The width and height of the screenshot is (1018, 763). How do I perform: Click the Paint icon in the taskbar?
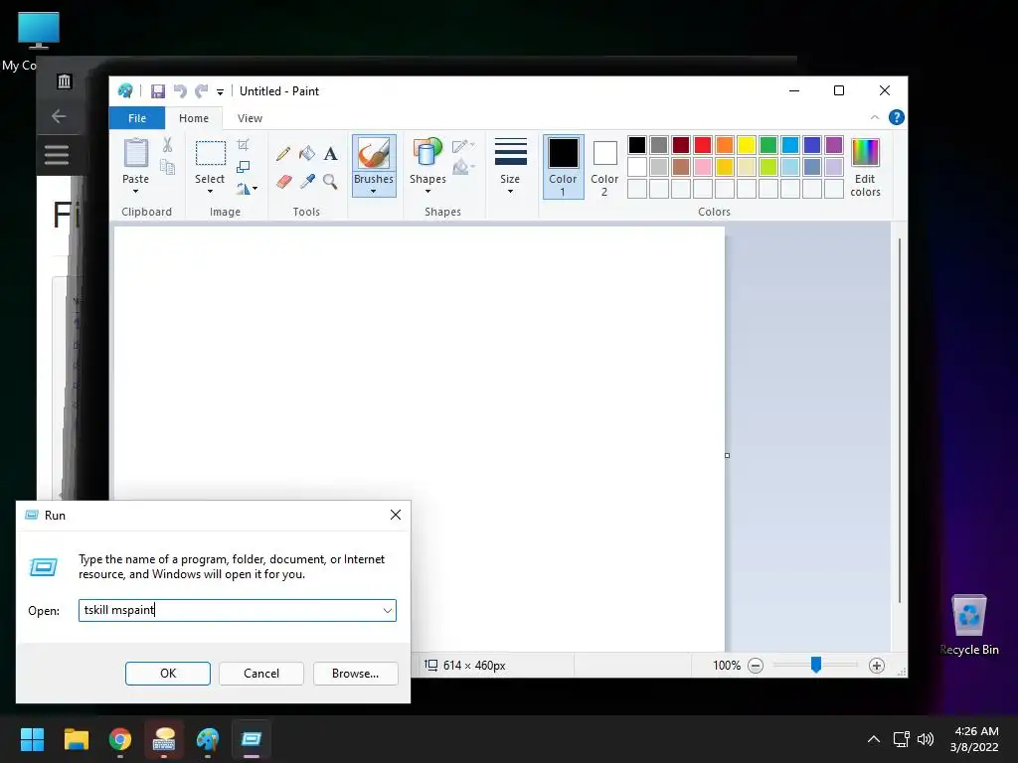pos(208,739)
